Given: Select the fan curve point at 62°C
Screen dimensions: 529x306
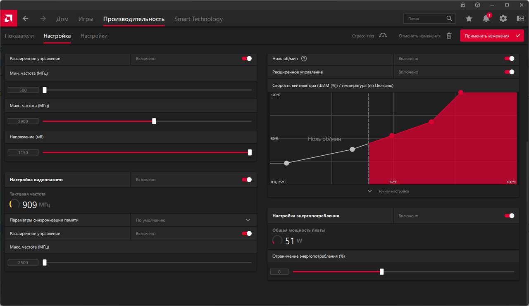Looking at the screenshot, I should click(x=392, y=135).
